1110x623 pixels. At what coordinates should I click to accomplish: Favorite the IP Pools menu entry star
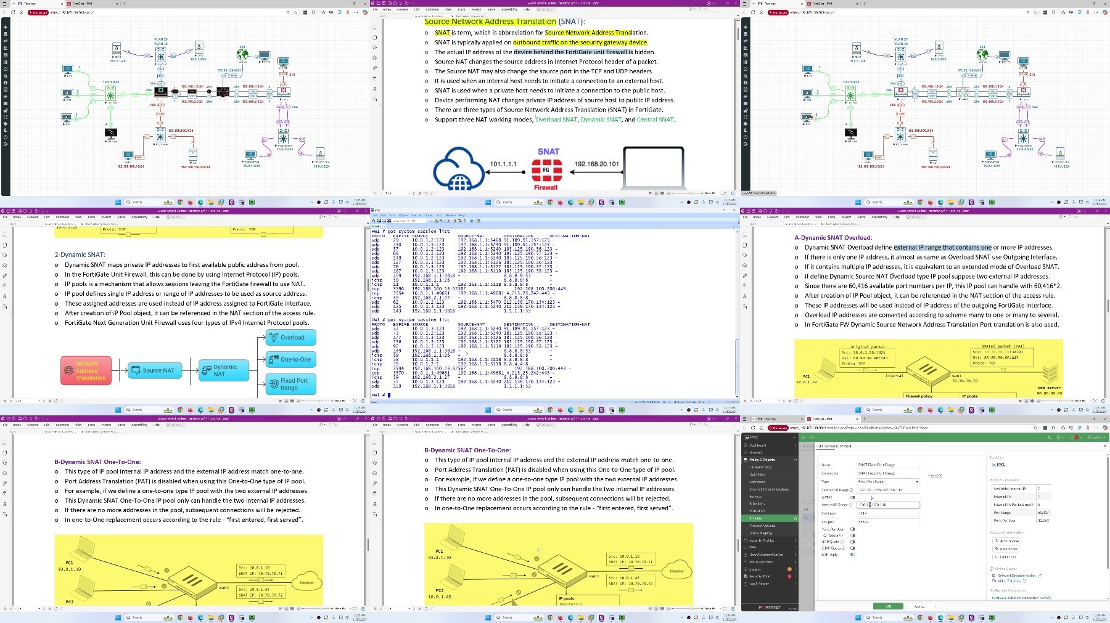pos(795,518)
